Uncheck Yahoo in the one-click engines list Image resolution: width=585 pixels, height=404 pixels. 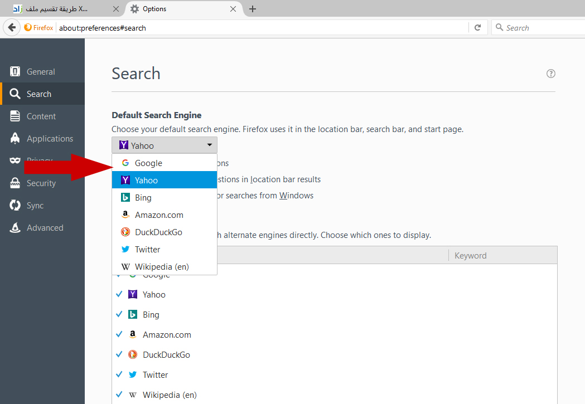[119, 294]
